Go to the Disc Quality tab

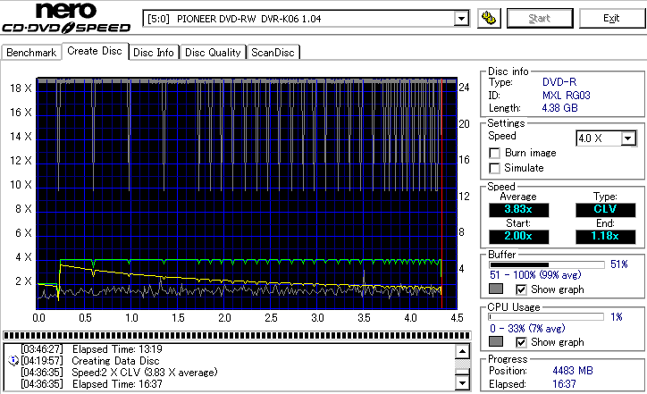(x=213, y=53)
